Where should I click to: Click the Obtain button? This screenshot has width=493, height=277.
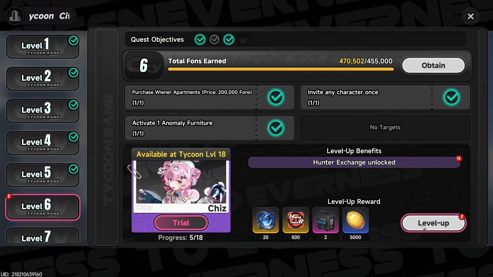point(433,65)
